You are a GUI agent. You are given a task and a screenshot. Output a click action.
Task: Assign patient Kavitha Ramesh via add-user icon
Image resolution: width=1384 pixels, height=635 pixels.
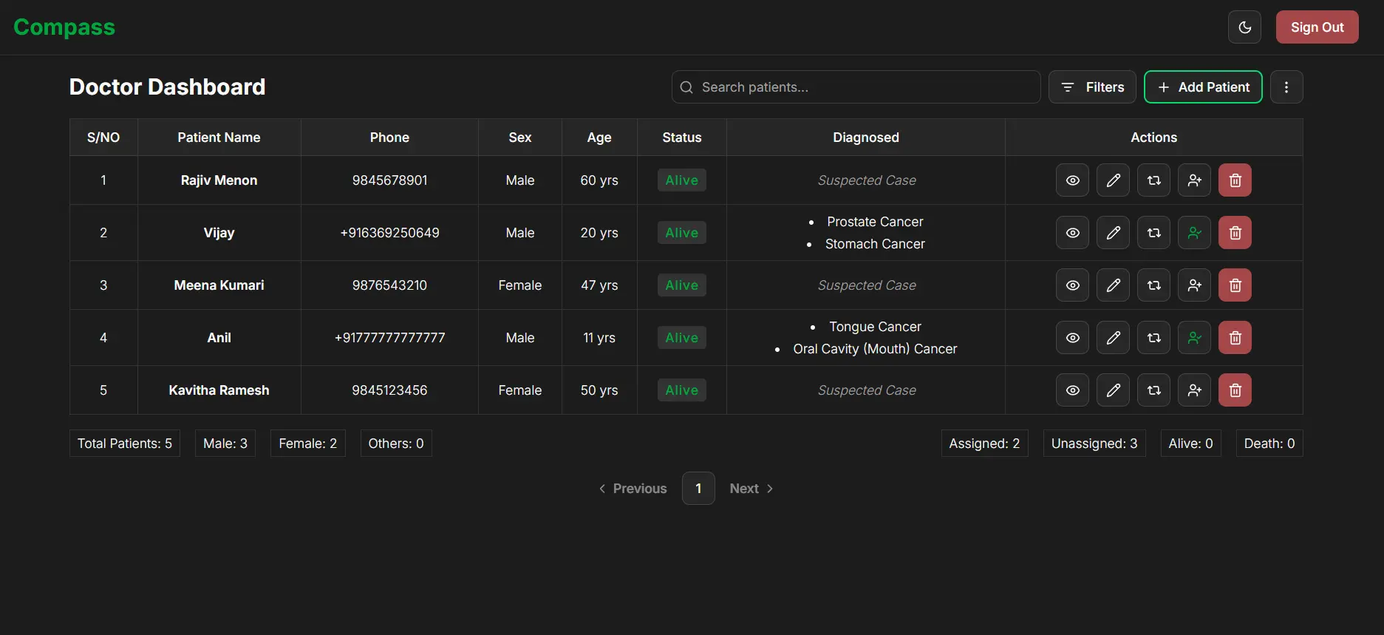click(1194, 390)
